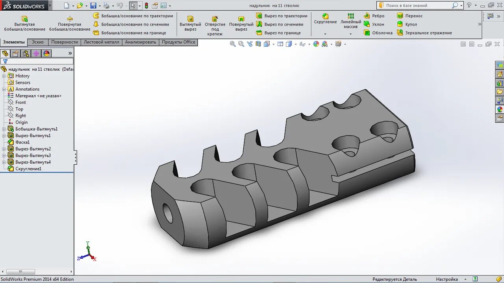Open ConfigurationManager panel tab
This screenshot has width=504, height=283.
point(26,53)
